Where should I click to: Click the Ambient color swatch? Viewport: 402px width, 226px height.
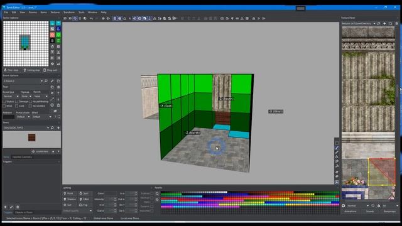click(8, 117)
